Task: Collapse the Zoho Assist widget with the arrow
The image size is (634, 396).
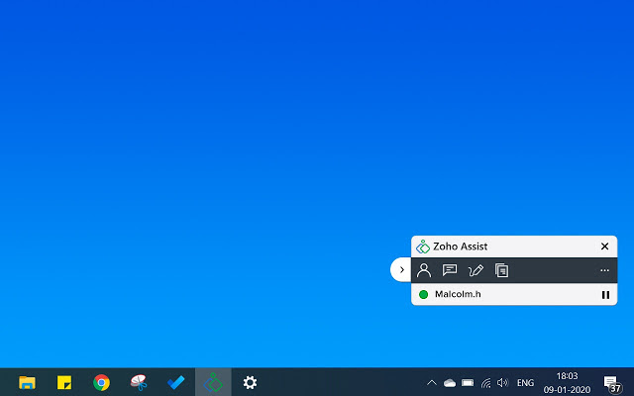Action: pyautogui.click(x=401, y=269)
